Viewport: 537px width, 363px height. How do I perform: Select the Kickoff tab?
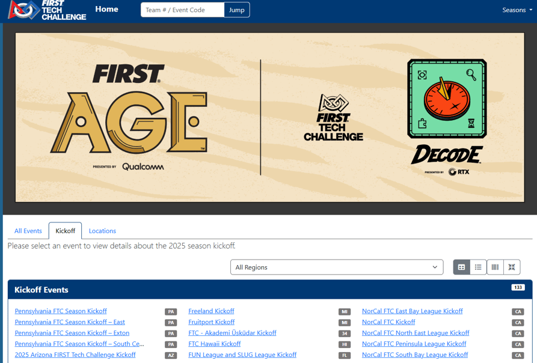pyautogui.click(x=65, y=231)
